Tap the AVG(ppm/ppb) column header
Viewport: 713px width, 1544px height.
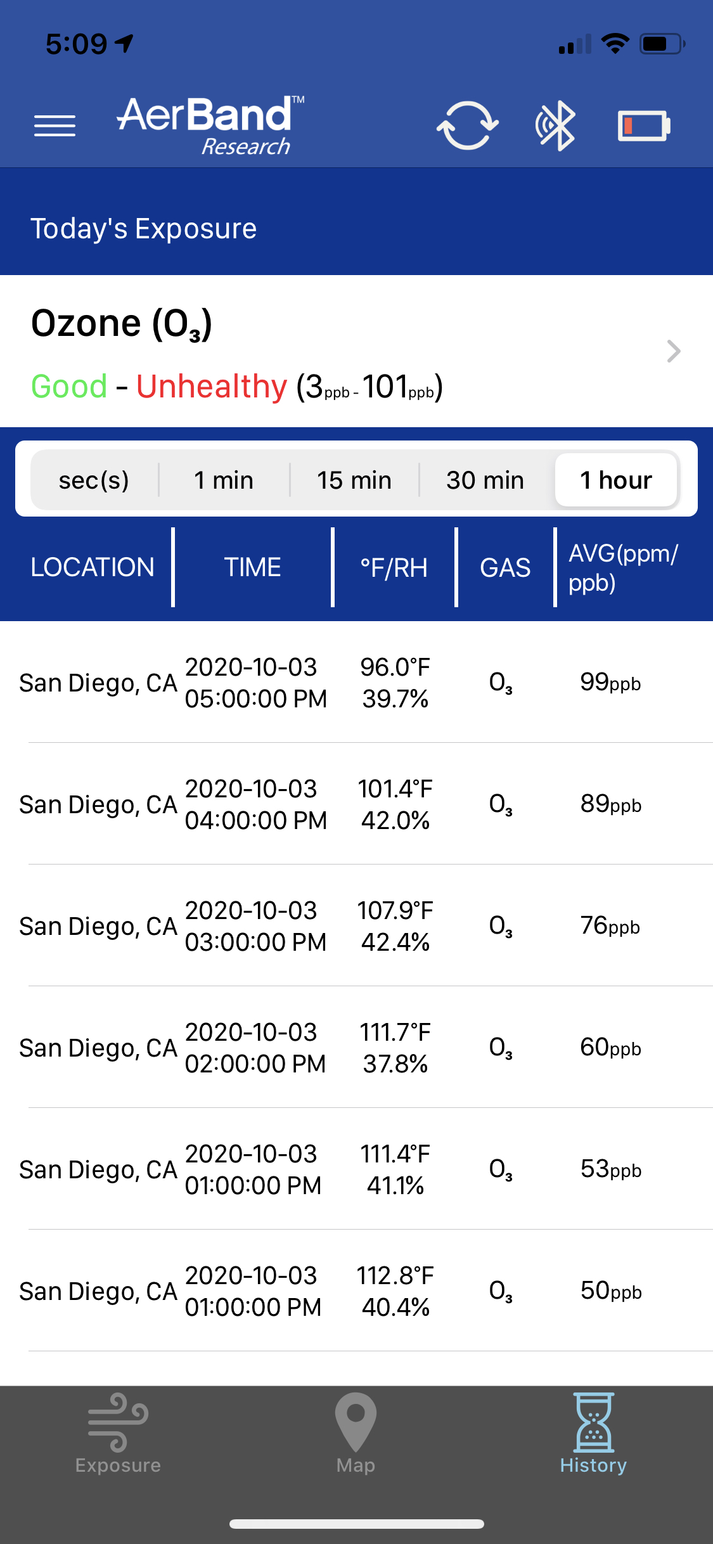624,567
